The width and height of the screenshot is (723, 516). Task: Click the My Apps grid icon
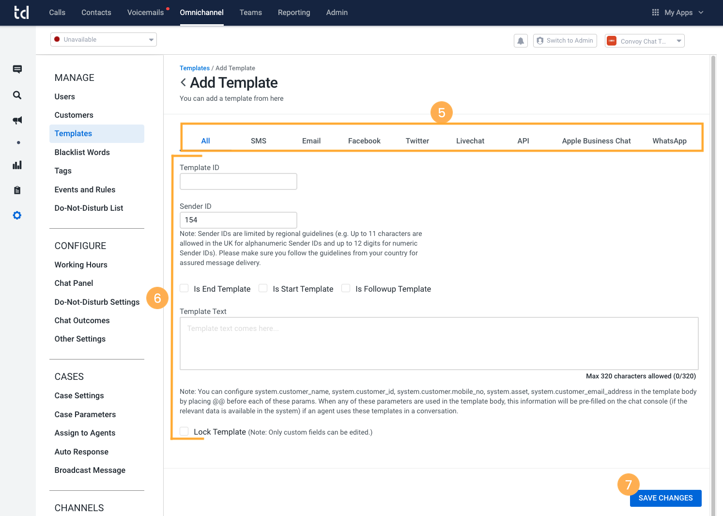655,13
